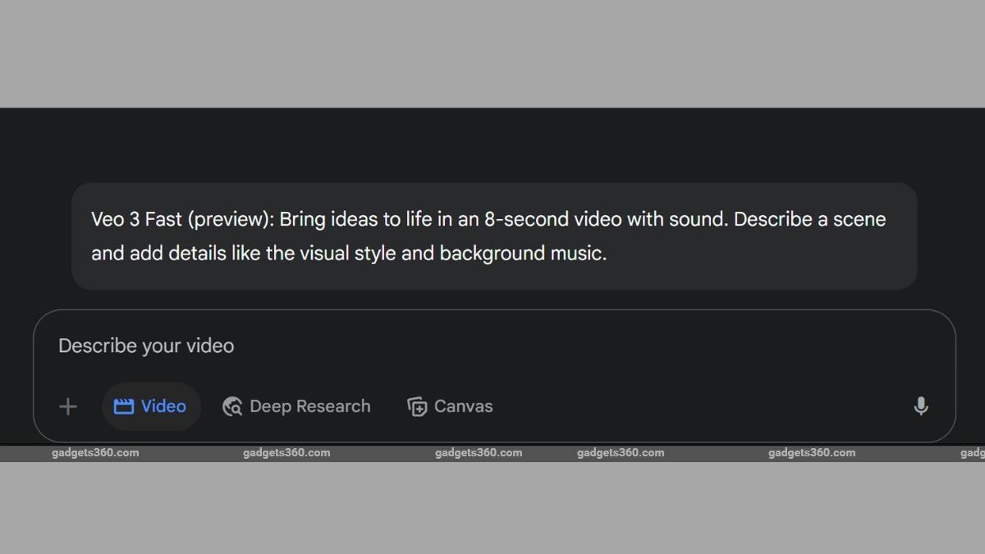The width and height of the screenshot is (985, 554).
Task: Click the Veo 3 Fast info message bubble
Action: point(494,236)
